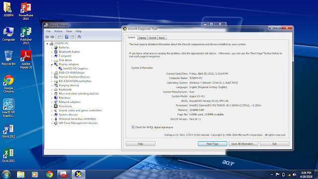Click the Help question-mark toolbar icon

(x=67, y=37)
